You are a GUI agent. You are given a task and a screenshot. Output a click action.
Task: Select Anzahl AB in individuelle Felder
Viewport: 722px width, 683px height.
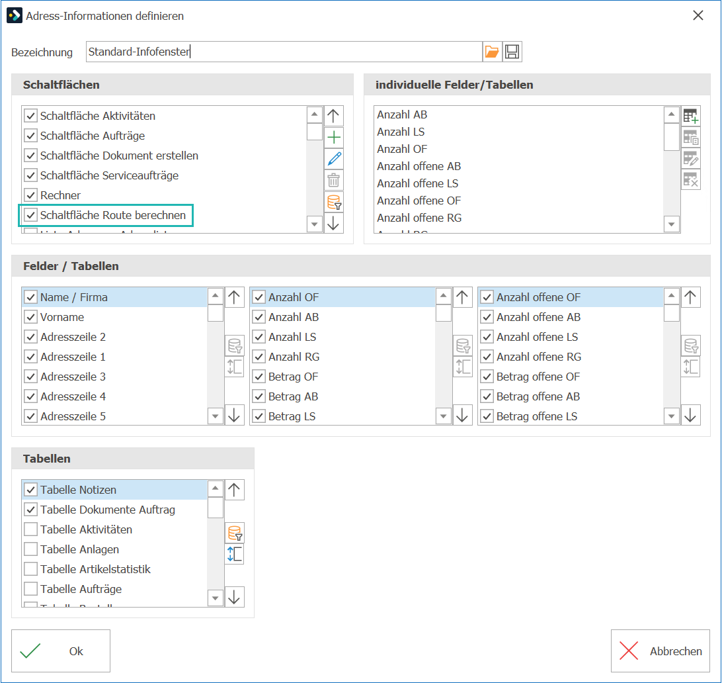[518, 114]
